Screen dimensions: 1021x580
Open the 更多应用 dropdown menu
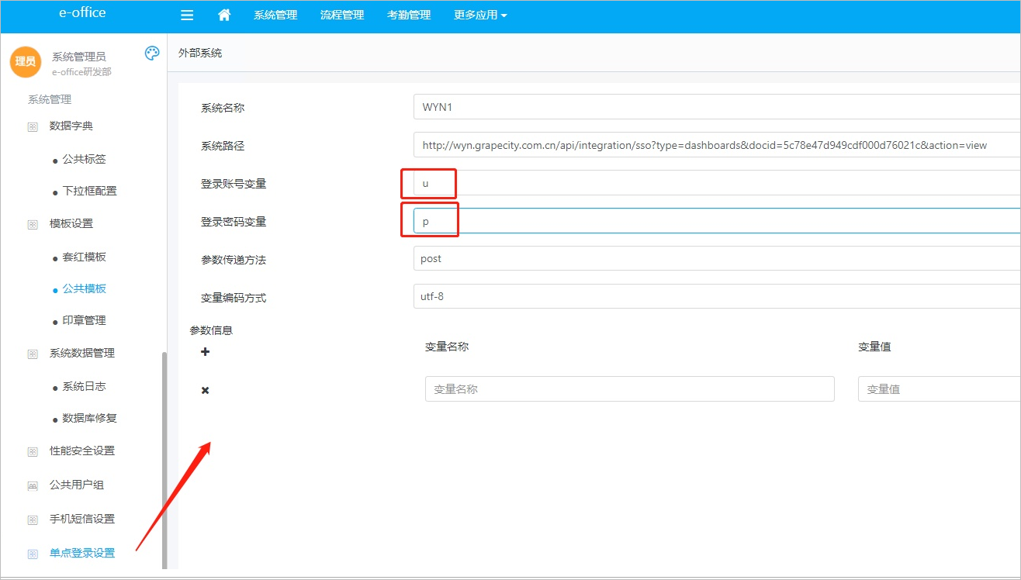479,16
